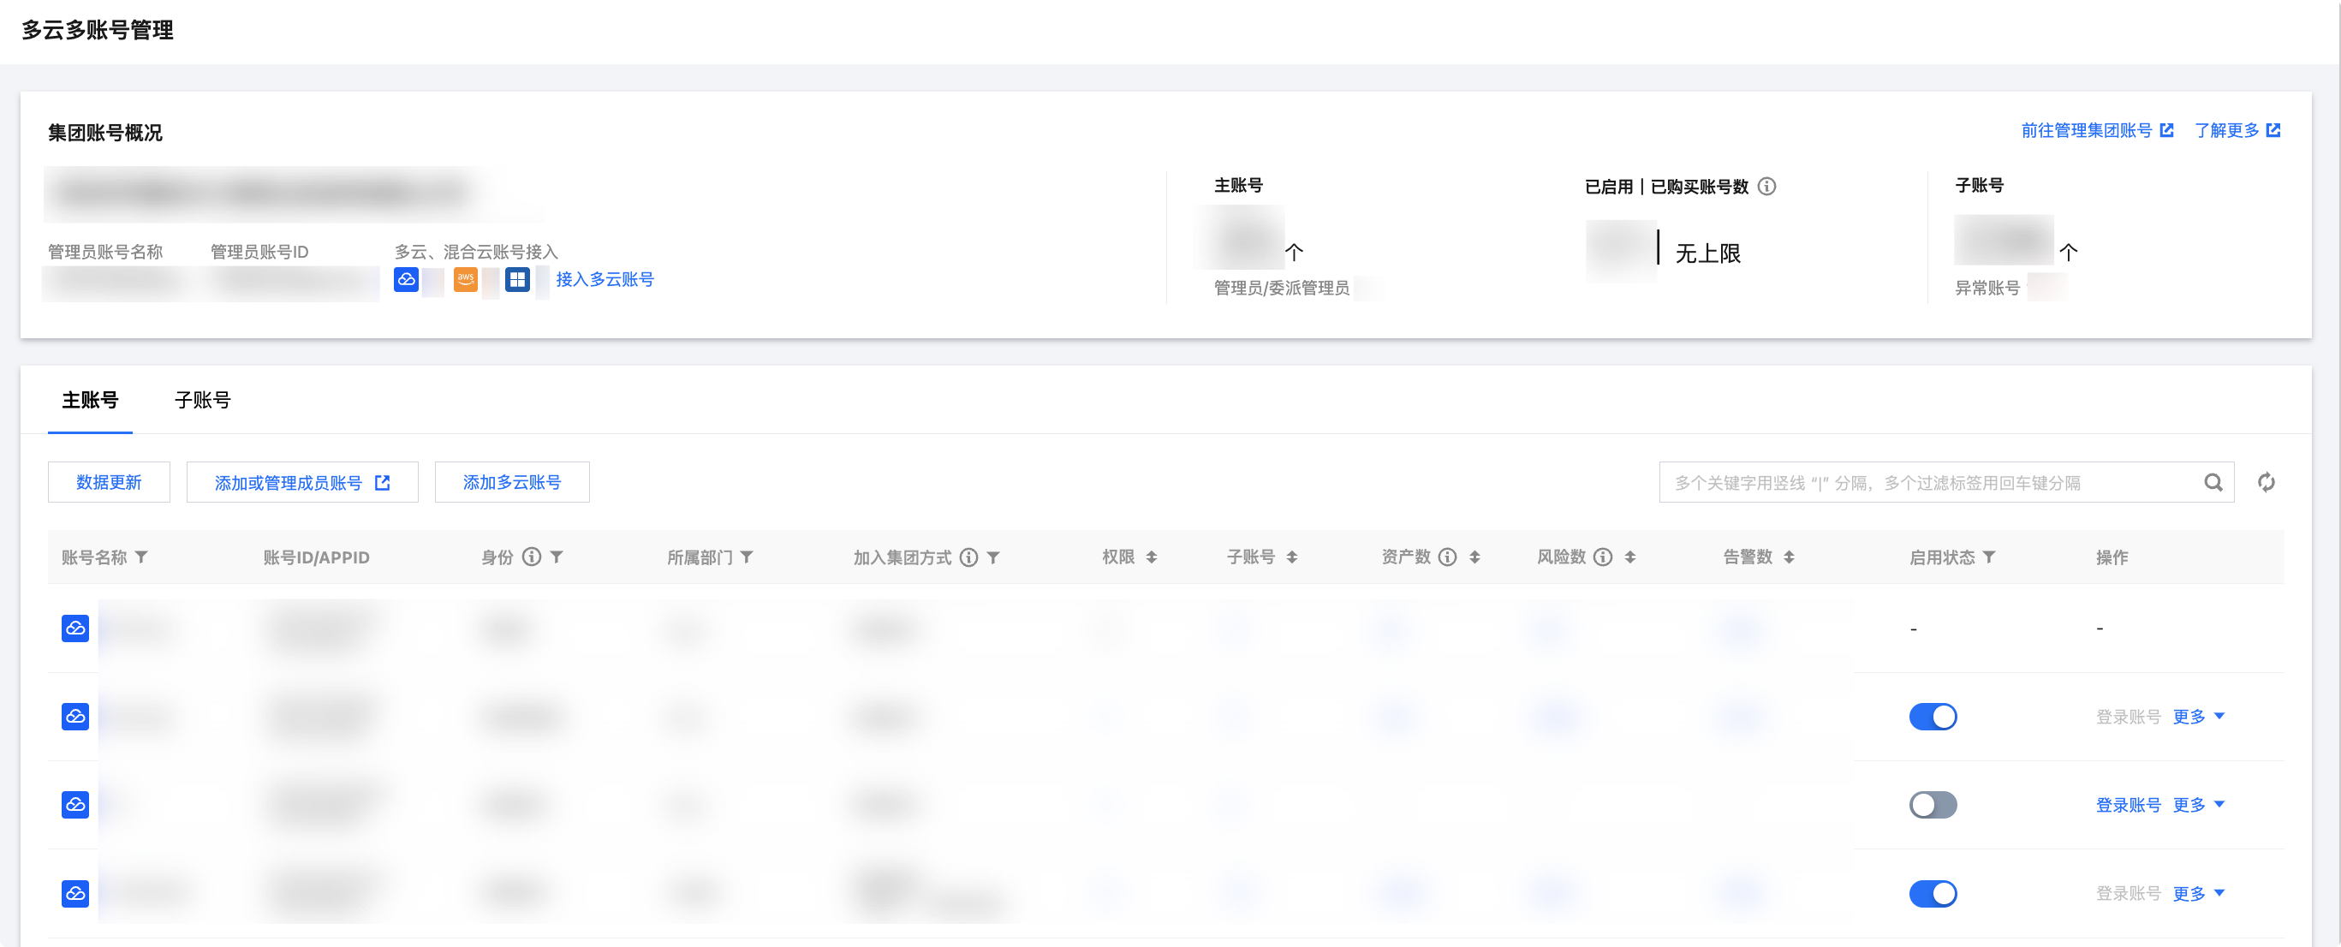Viewport: 2341px width, 947px height.
Task: Click info icon beside 身份 header
Action: (x=532, y=557)
